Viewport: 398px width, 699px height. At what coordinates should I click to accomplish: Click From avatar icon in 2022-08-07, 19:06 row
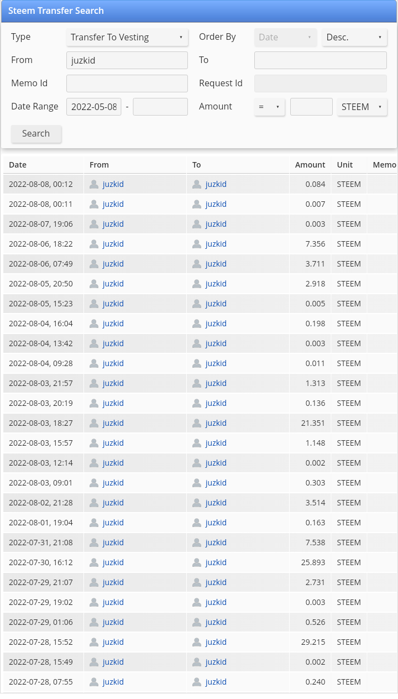(94, 224)
